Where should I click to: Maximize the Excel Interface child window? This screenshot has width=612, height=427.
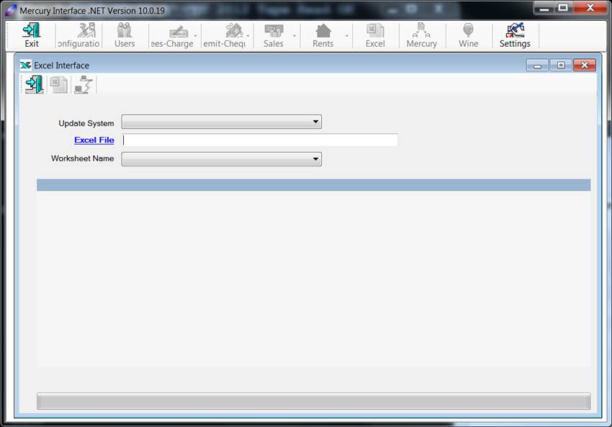point(561,66)
